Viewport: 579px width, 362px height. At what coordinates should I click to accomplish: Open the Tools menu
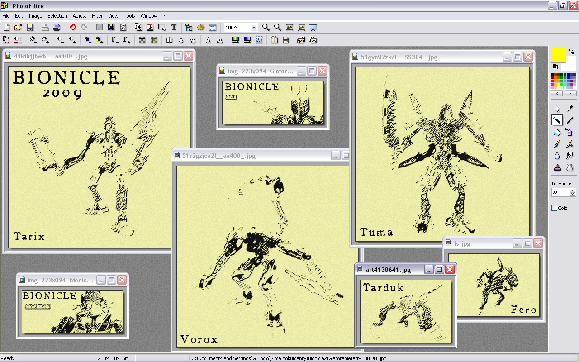coord(129,16)
